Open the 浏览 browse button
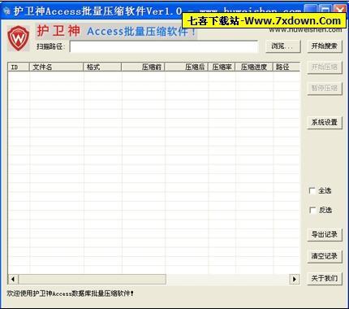The height and width of the screenshot is (309, 349). point(282,46)
